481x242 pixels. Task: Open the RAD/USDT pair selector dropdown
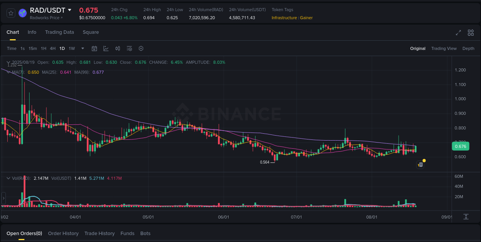69,10
